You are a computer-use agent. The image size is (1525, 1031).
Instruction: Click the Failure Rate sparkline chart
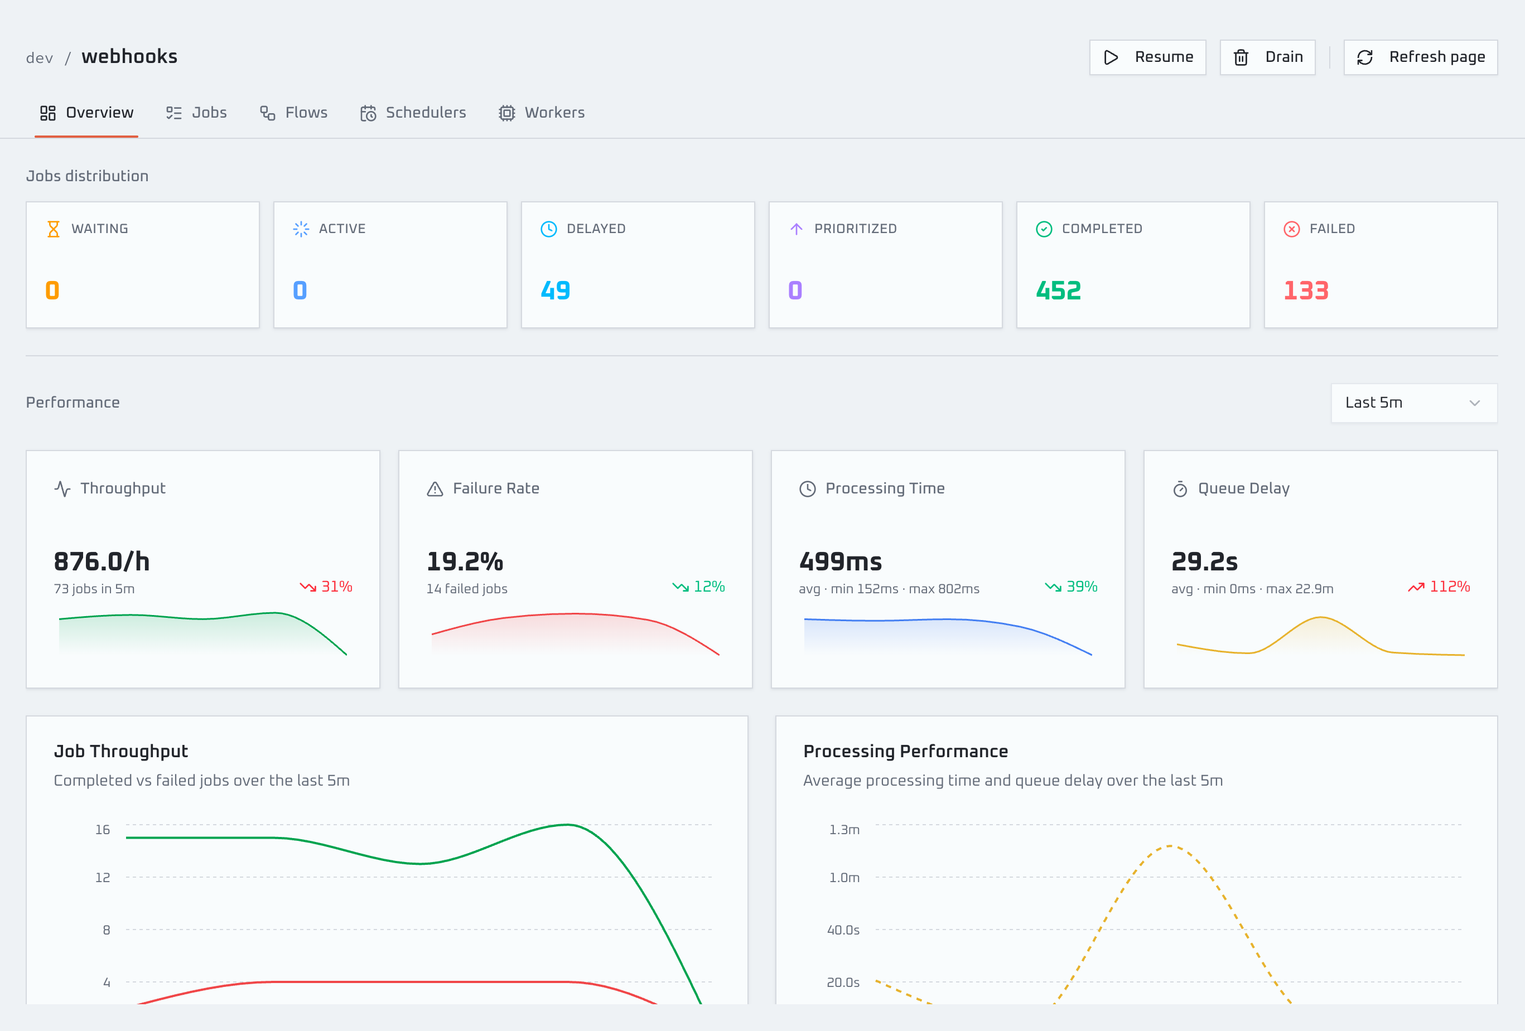576,633
